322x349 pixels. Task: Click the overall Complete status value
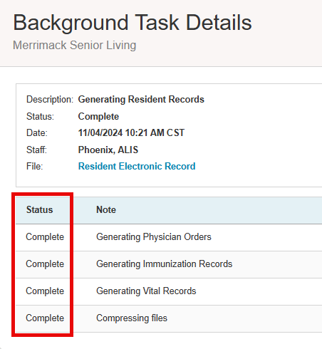[x=98, y=117]
